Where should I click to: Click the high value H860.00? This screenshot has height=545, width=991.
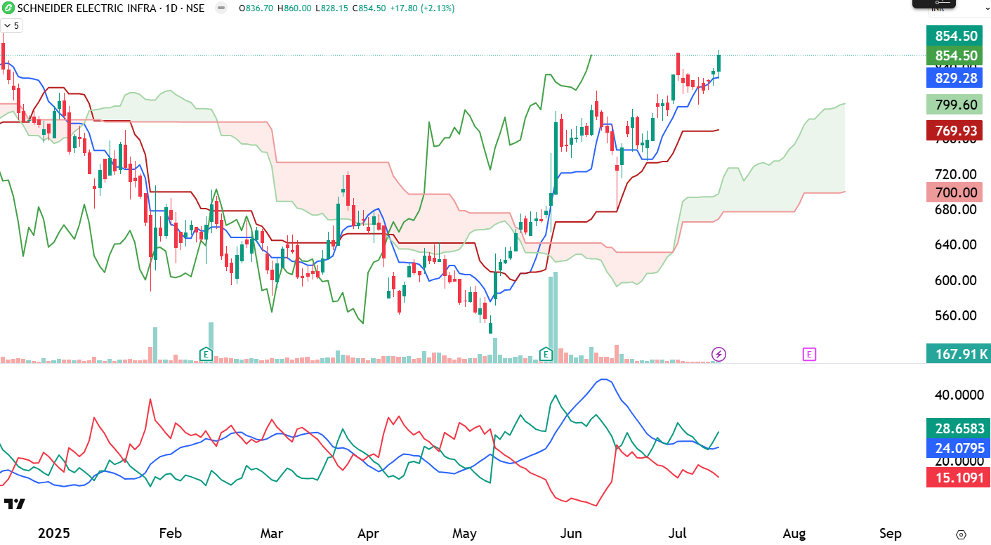click(295, 8)
